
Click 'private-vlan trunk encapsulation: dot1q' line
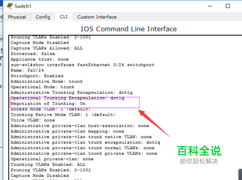85,142
